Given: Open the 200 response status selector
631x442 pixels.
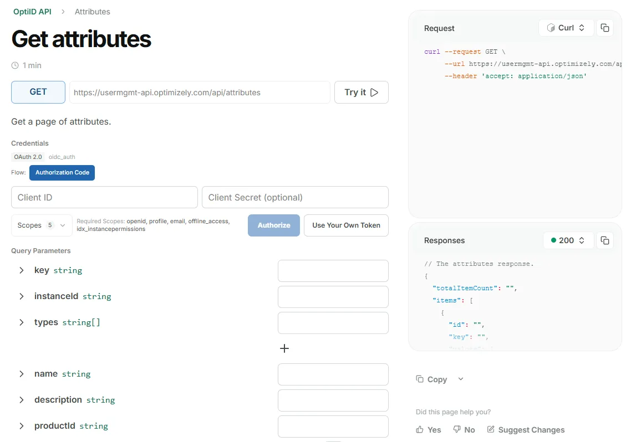Looking at the screenshot, I should pyautogui.click(x=568, y=240).
